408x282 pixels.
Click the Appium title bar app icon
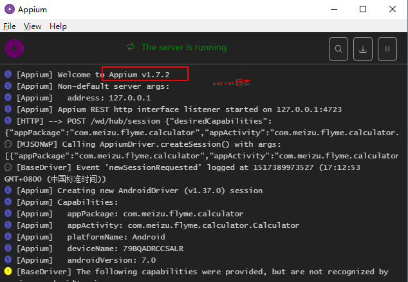pyautogui.click(x=10, y=10)
